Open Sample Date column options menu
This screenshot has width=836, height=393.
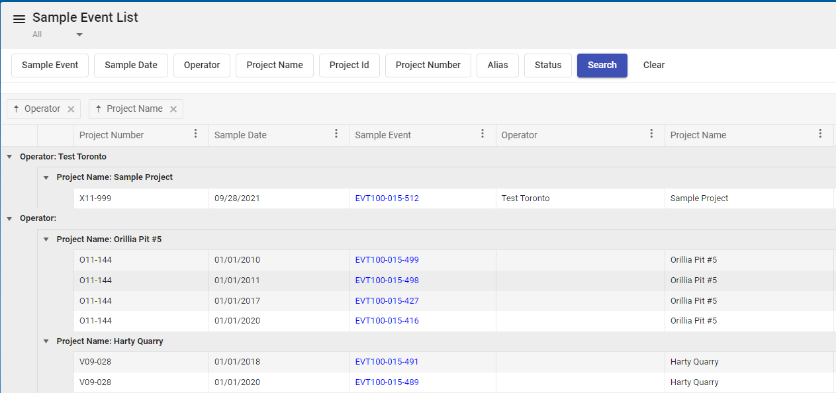336,134
